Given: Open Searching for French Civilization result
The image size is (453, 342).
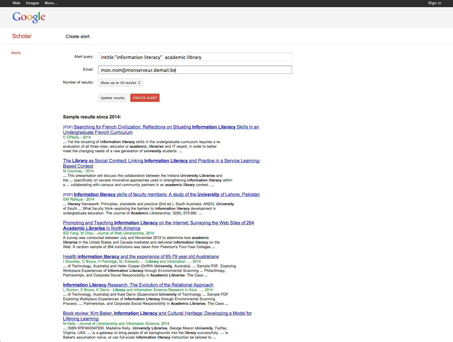Looking at the screenshot, I should coord(161,130).
